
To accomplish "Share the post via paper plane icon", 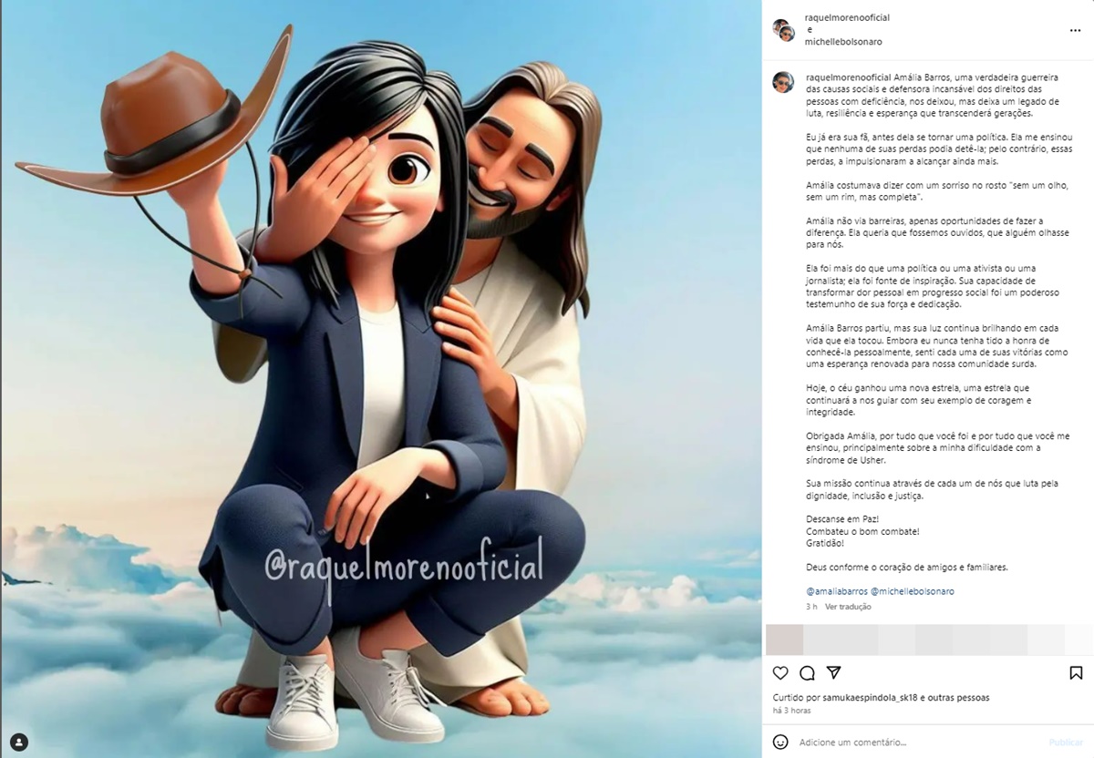I will [x=833, y=673].
